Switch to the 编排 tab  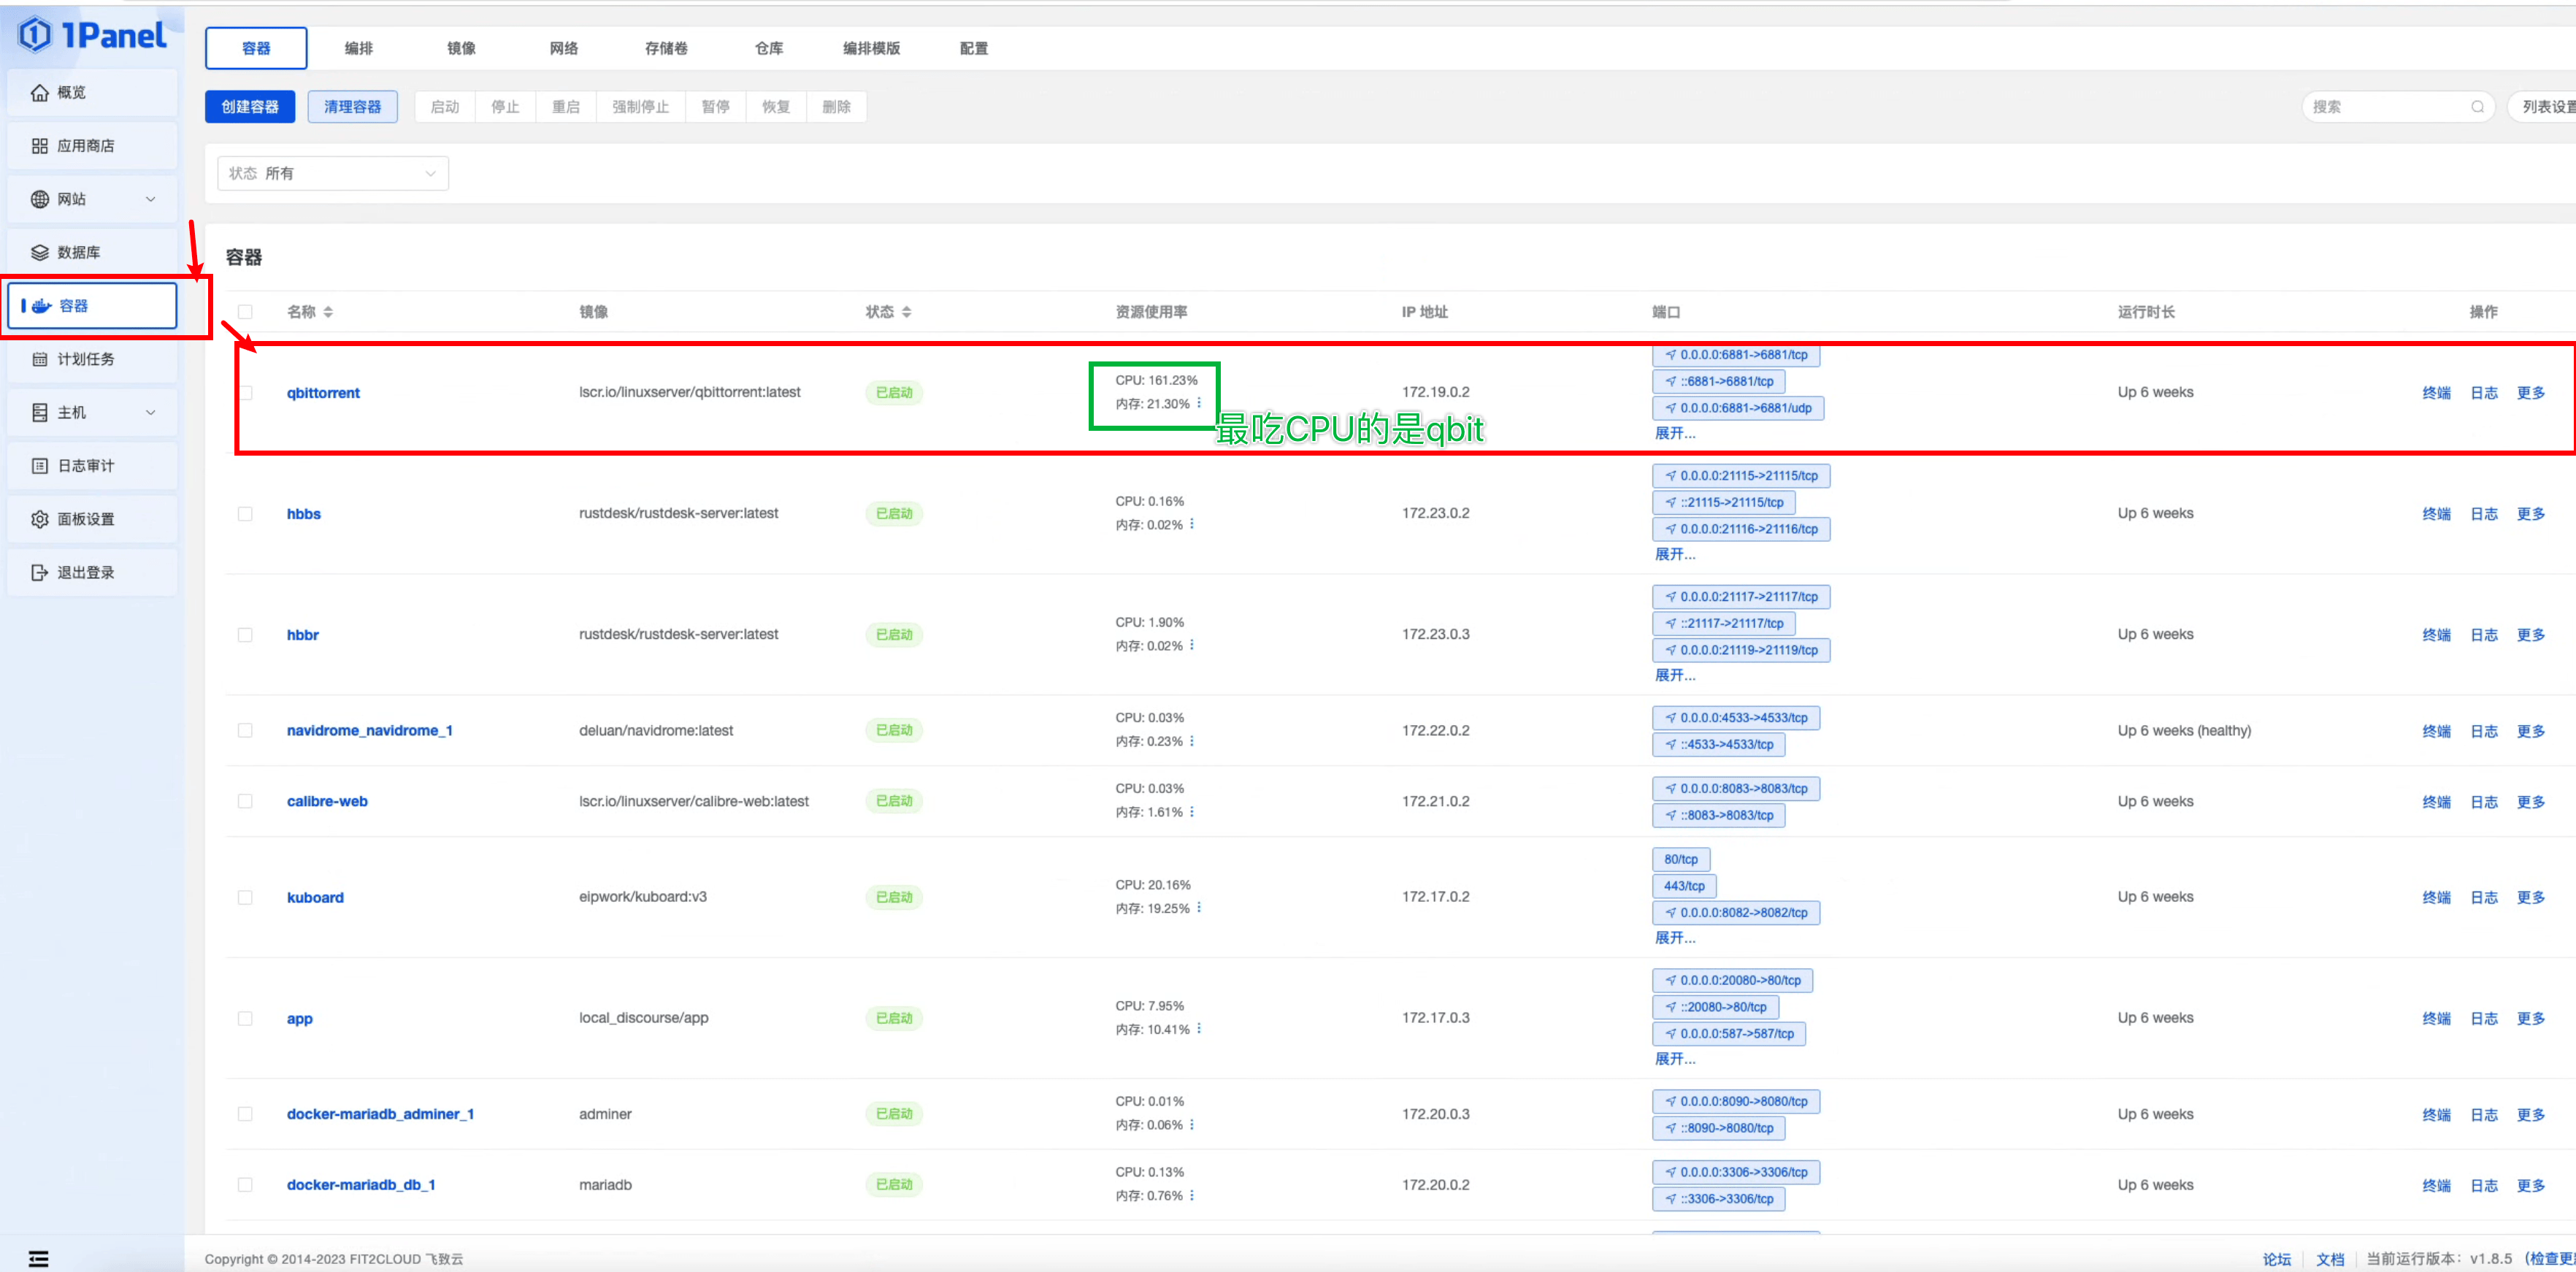click(359, 48)
